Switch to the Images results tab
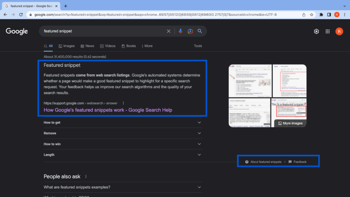Screen dimensions: 350x197 click(66, 46)
